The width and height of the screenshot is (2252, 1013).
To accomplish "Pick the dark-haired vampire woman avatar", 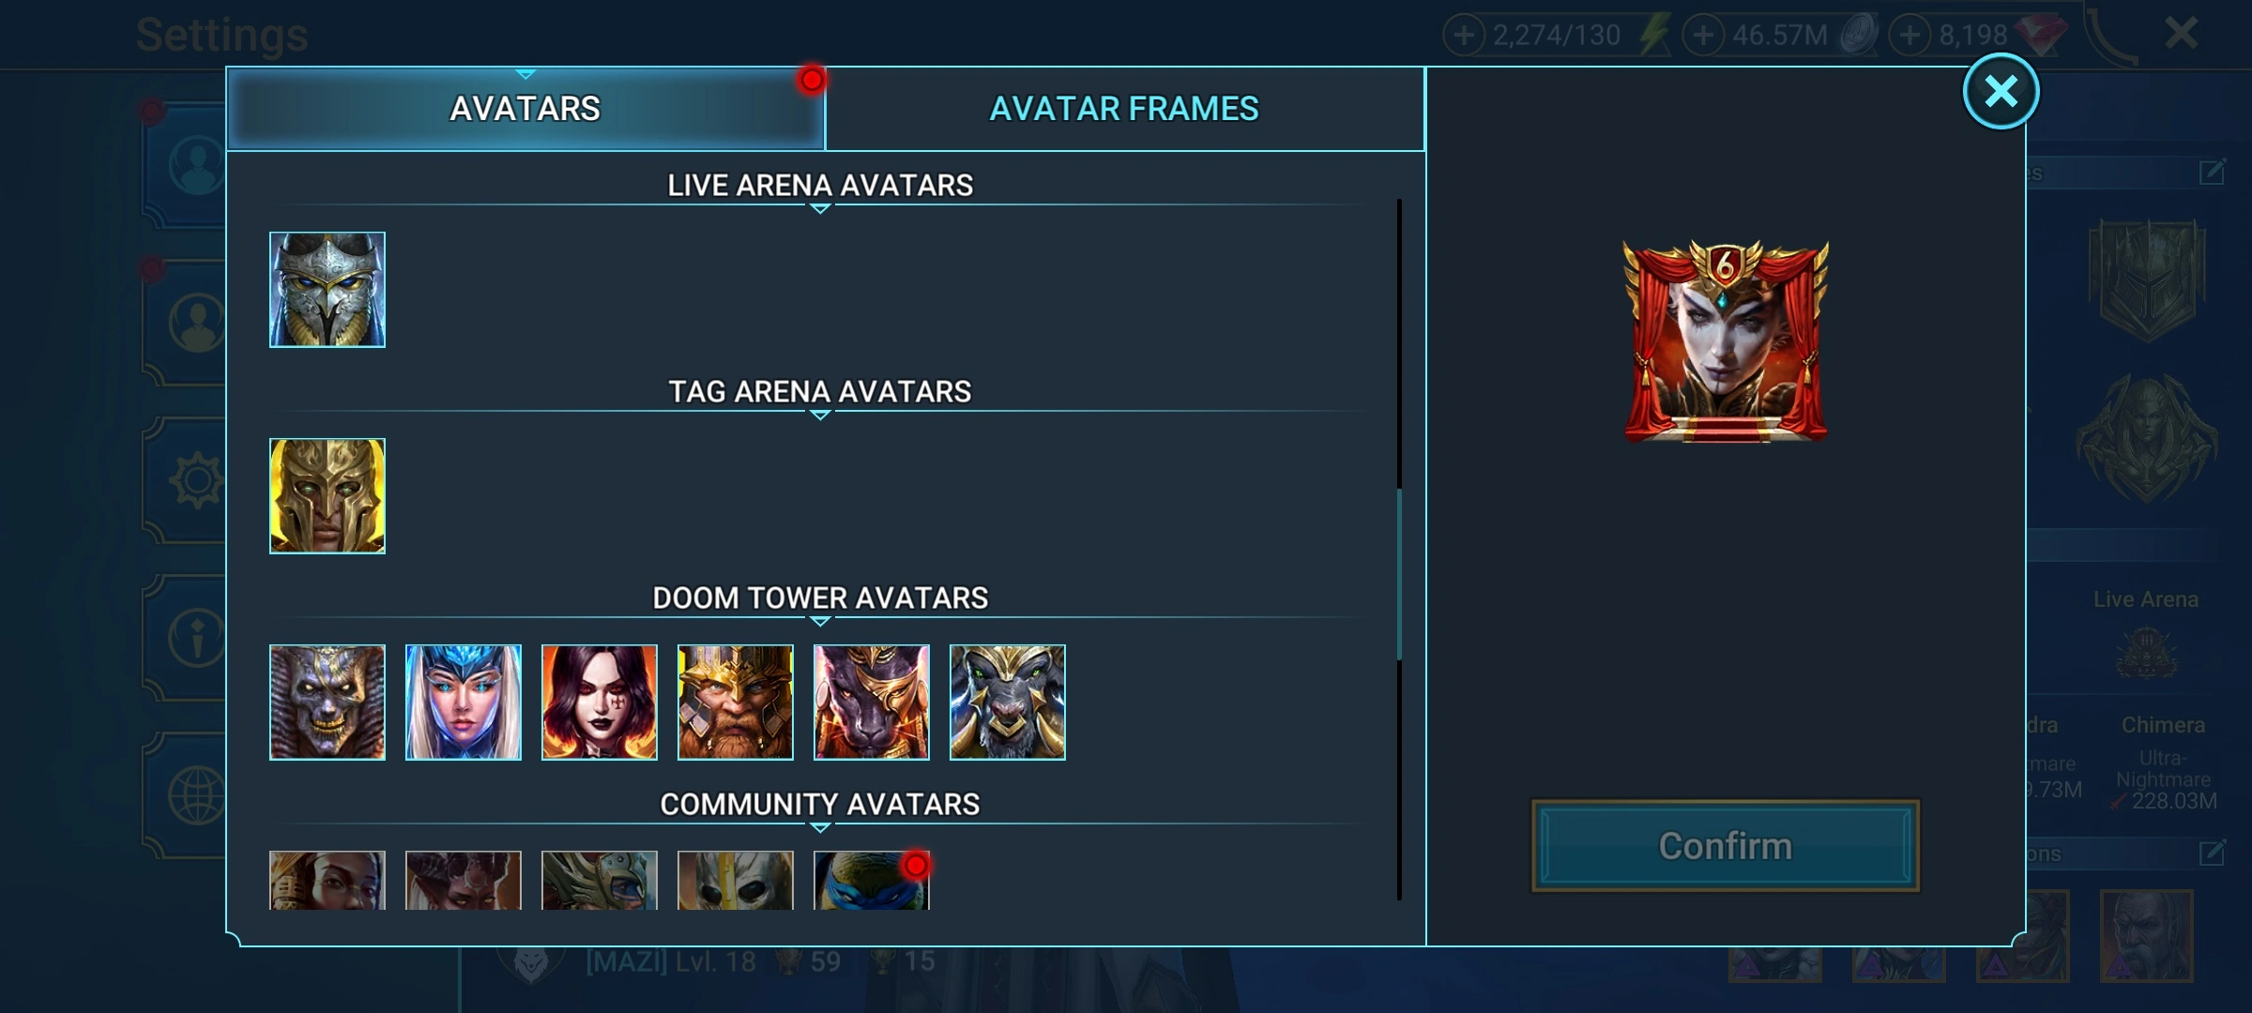I will point(599,703).
